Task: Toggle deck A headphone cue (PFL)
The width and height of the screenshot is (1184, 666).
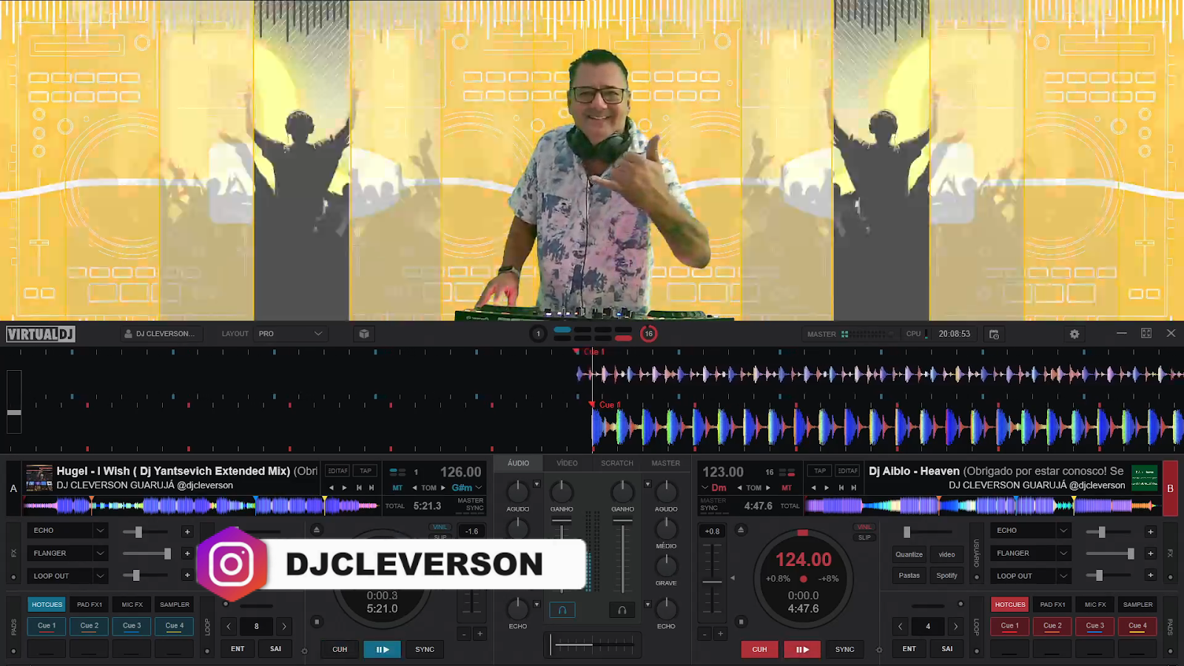Action: (x=562, y=610)
